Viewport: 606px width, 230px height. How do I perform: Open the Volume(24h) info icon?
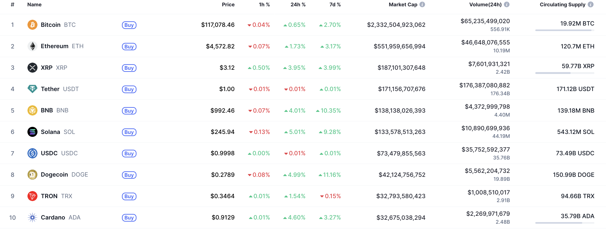point(506,4)
